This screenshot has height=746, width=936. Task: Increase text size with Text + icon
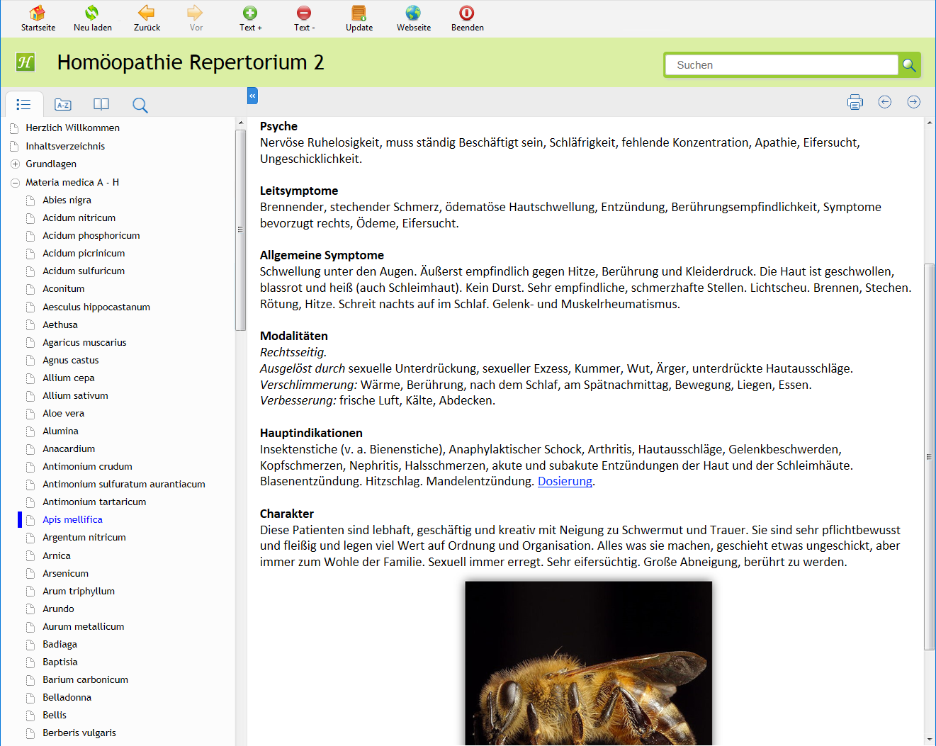pyautogui.click(x=250, y=13)
